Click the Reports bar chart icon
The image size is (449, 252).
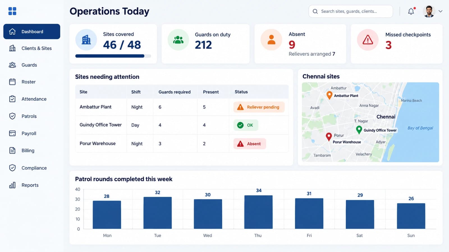click(x=12, y=185)
